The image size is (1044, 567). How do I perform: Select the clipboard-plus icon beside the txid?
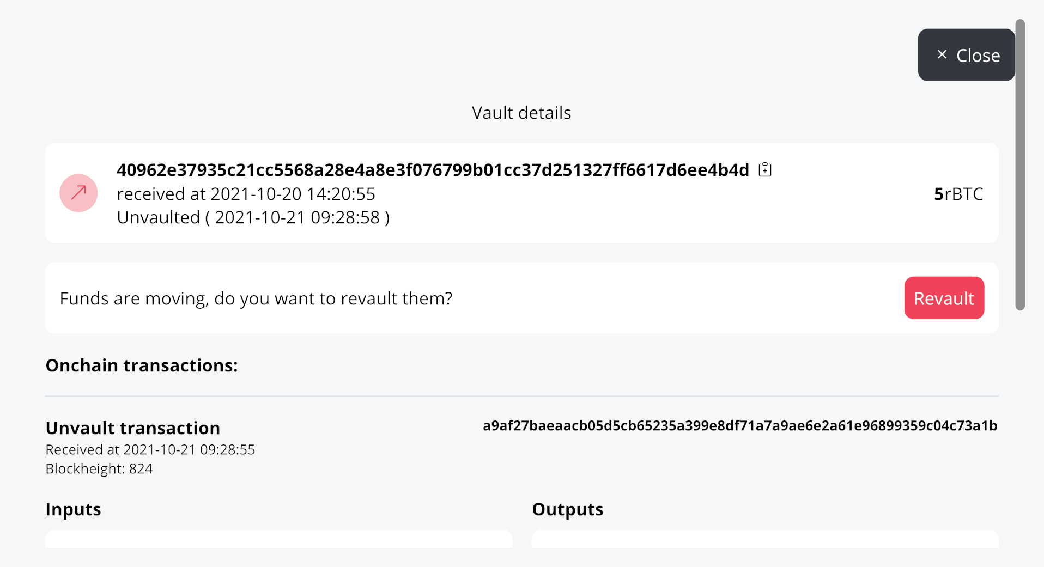[x=765, y=169]
